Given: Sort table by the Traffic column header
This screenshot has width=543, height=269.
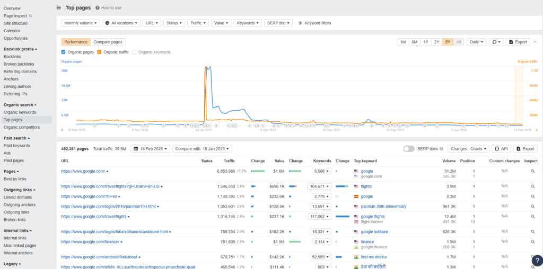Looking at the screenshot, I should pos(229,161).
